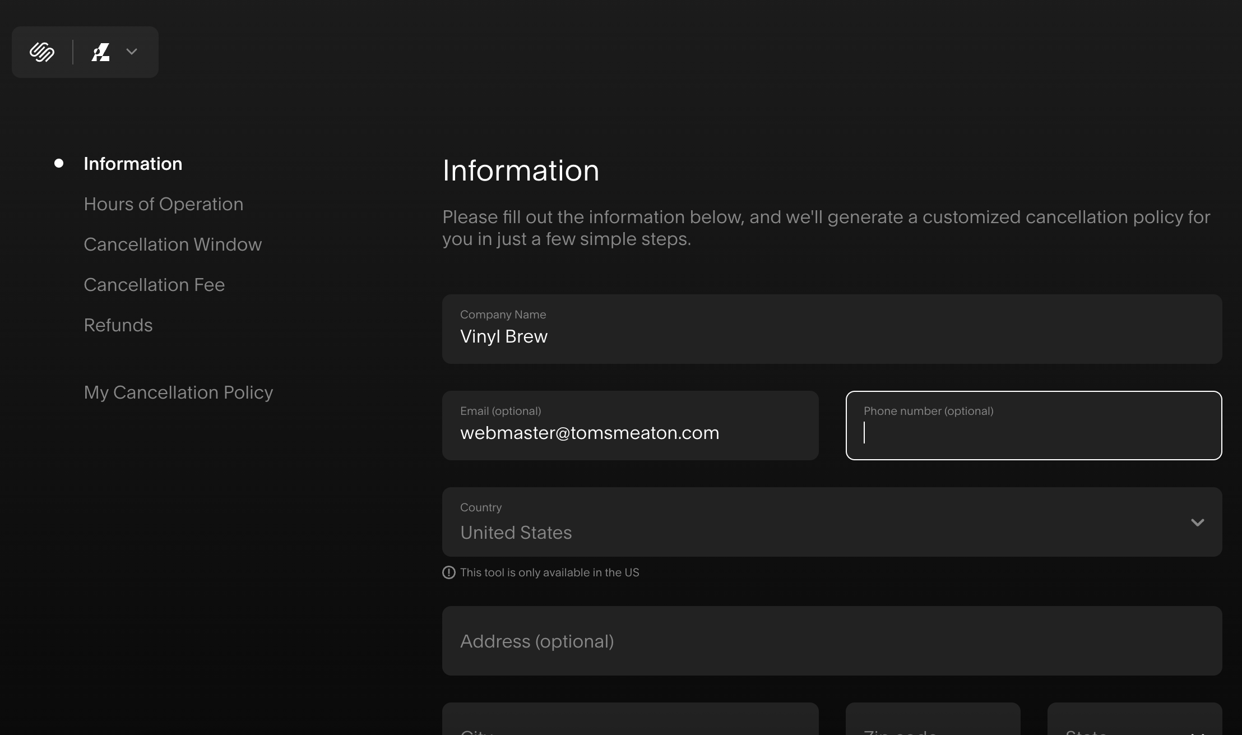Click the Information page heading
Image resolution: width=1242 pixels, height=735 pixels.
[521, 170]
